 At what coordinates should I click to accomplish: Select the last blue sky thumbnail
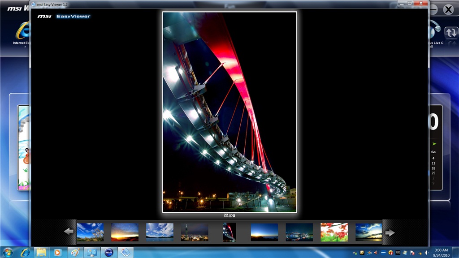coord(368,232)
